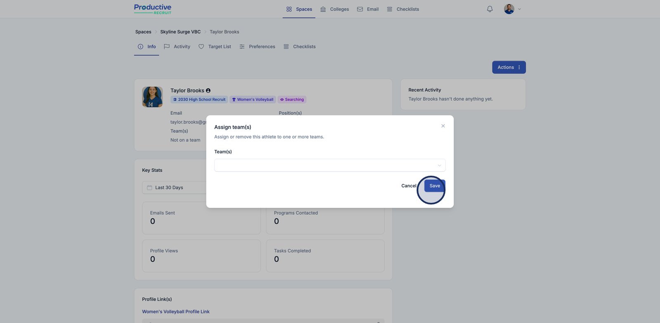Cancel the team assignment dialog
Image resolution: width=660 pixels, height=323 pixels.
point(408,186)
